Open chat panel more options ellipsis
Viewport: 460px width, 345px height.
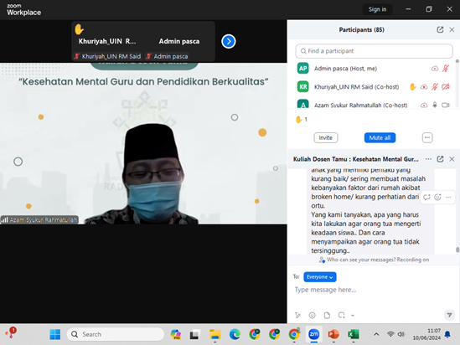pyautogui.click(x=428, y=159)
